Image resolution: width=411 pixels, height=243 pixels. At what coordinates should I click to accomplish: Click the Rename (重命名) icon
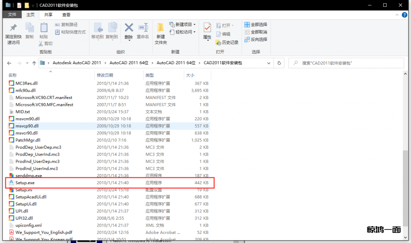click(x=143, y=29)
